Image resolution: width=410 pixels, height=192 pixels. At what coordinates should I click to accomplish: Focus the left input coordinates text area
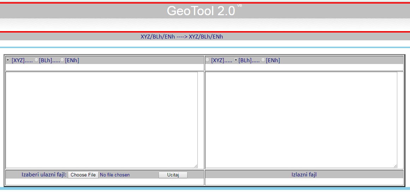(x=101, y=120)
